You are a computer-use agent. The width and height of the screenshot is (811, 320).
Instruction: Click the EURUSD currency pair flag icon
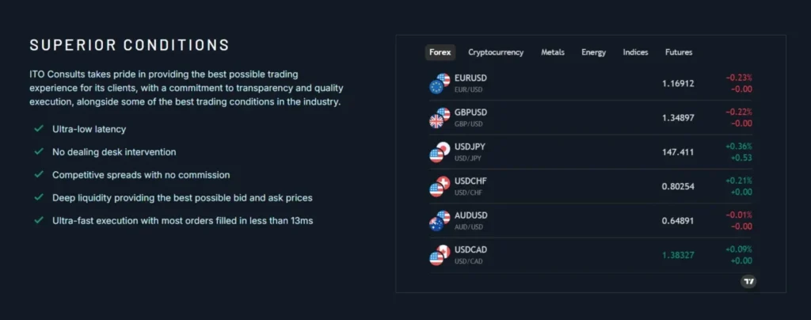pyautogui.click(x=439, y=83)
